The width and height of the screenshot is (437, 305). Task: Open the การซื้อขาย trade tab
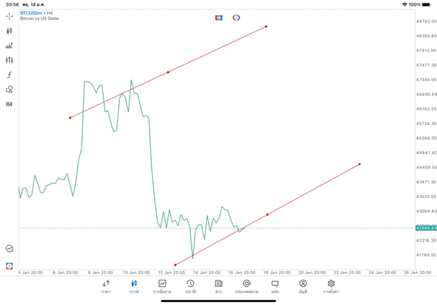(162, 287)
